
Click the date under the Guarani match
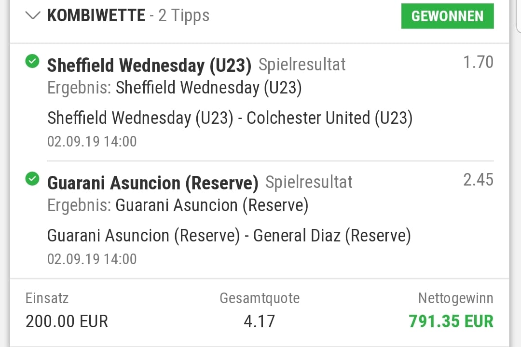pyautogui.click(x=92, y=259)
